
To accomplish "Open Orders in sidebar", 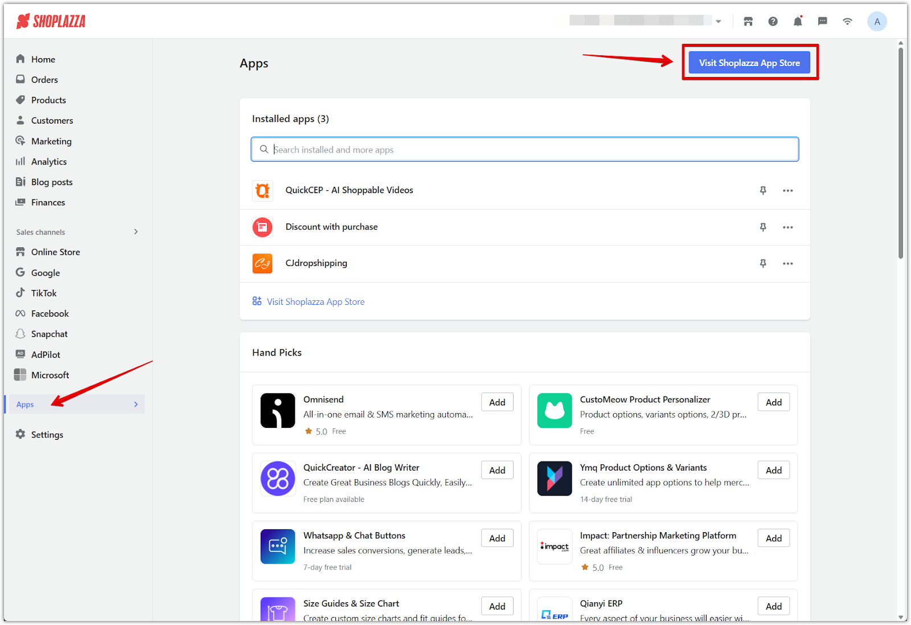I will tap(44, 80).
